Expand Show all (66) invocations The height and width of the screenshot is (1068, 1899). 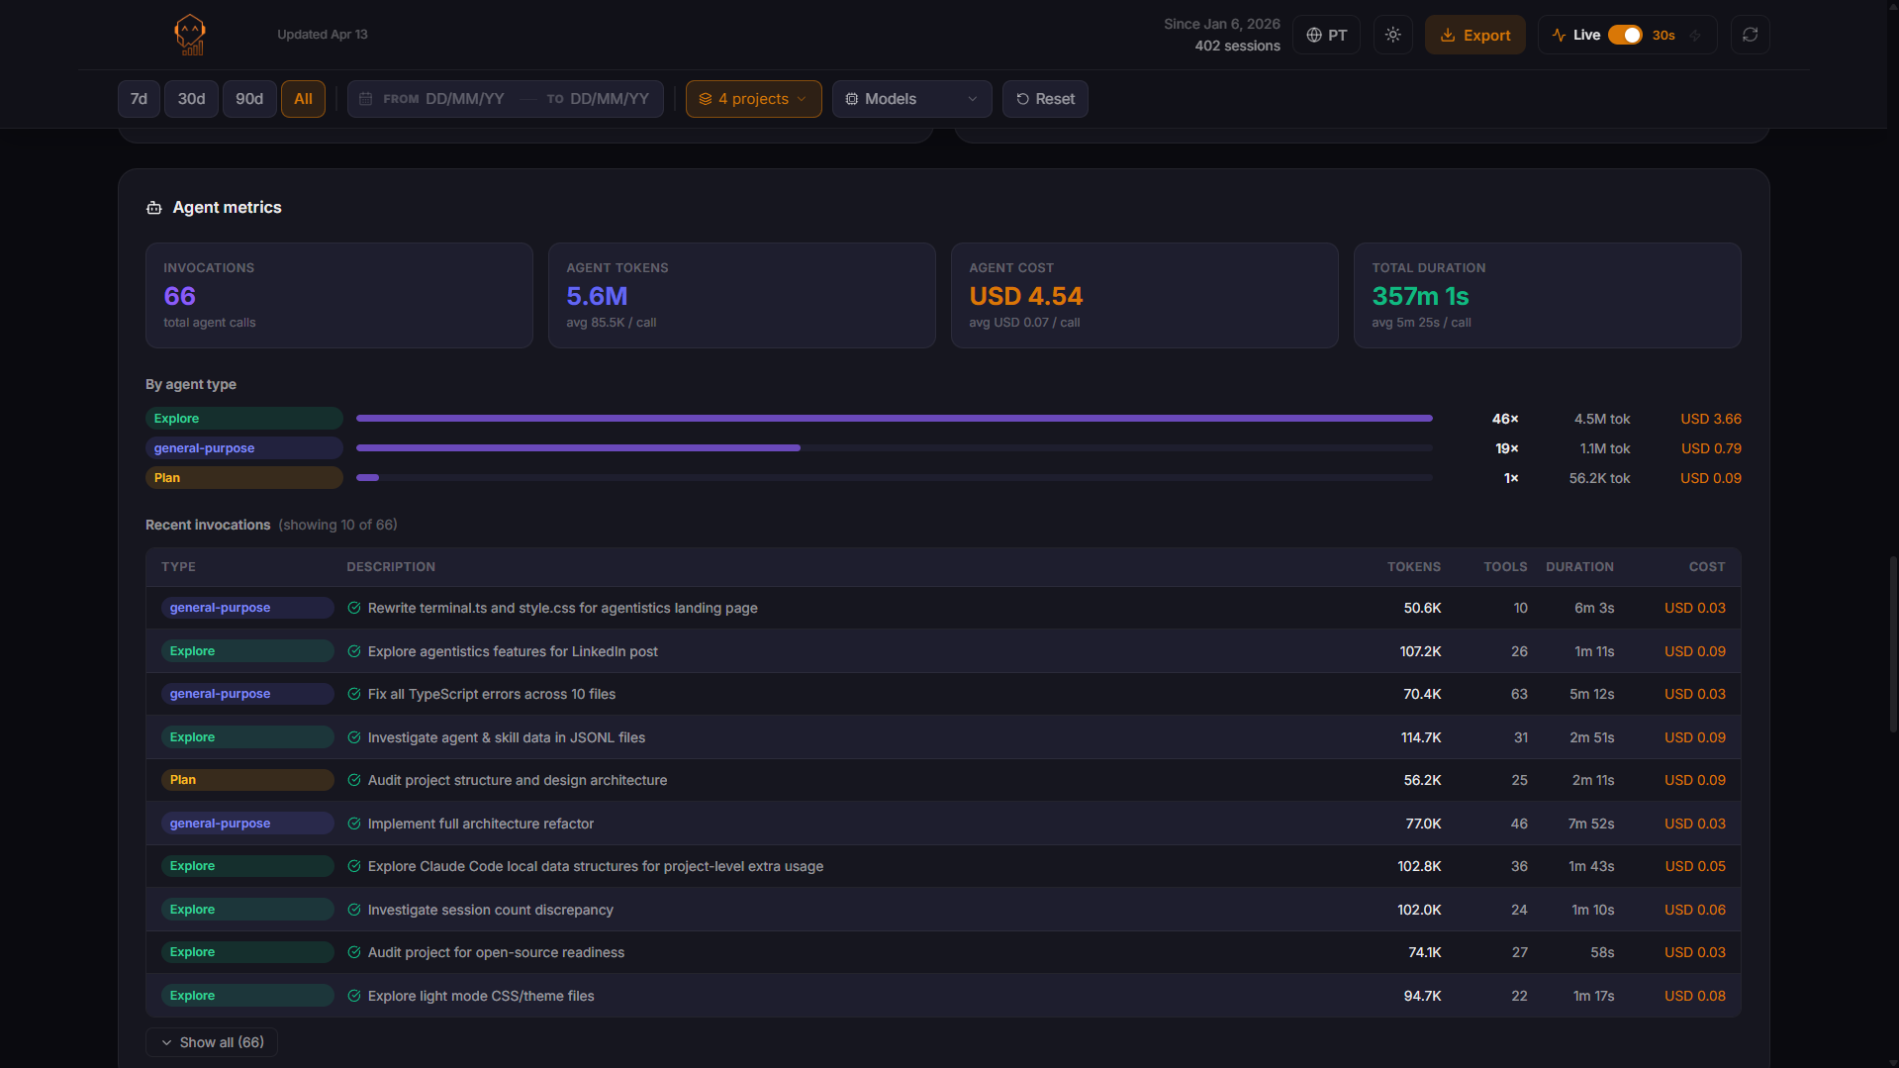click(211, 1041)
